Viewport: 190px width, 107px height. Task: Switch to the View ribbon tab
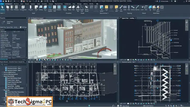click(x=74, y=4)
